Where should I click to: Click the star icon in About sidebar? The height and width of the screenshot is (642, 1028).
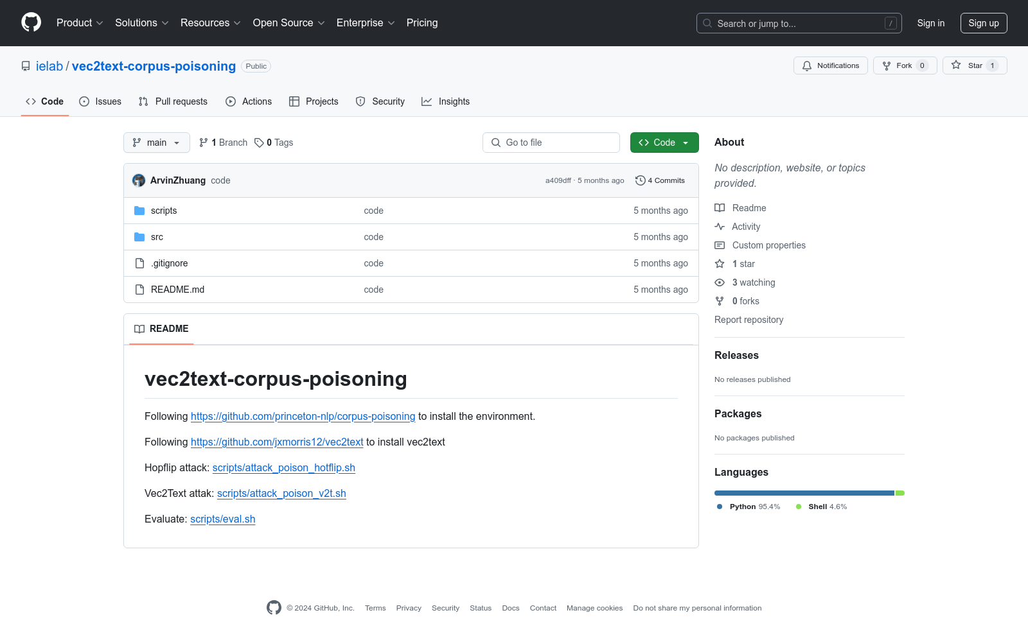click(720, 264)
